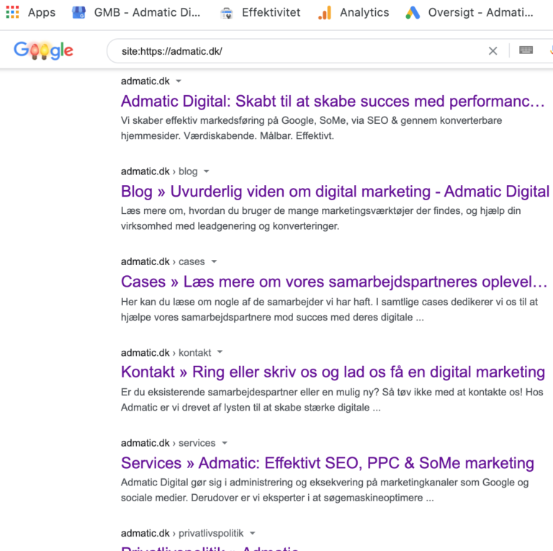553x551 pixels.
Task: Open the GMB - Admatic bookmark icon
Action: pos(78,13)
